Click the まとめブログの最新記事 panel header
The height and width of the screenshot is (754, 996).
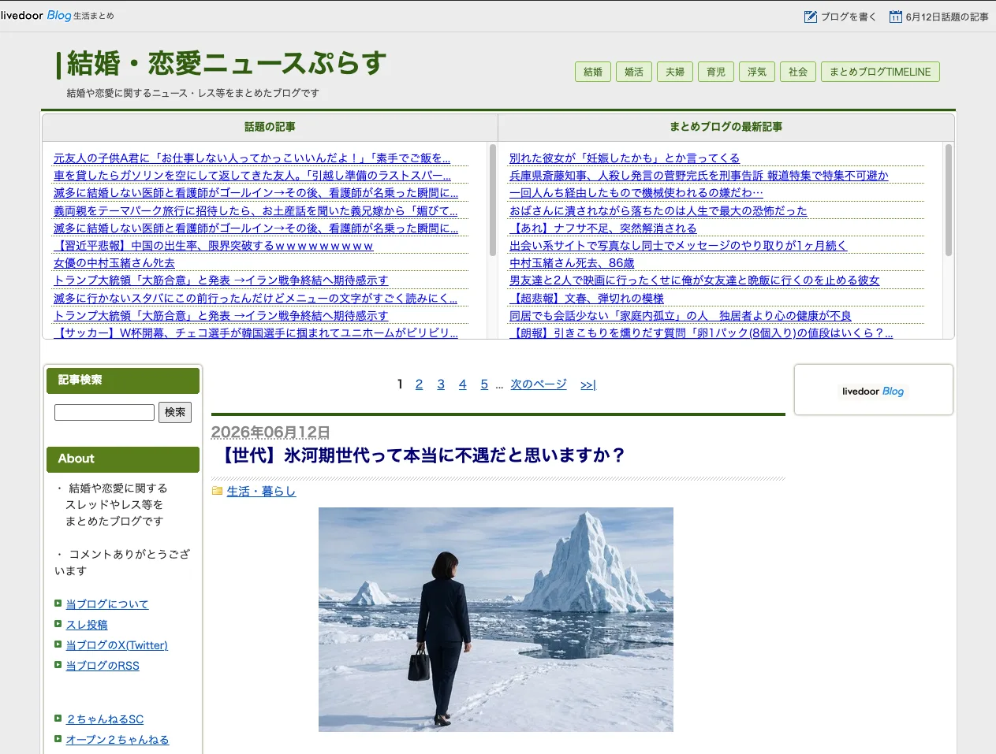coord(726,127)
